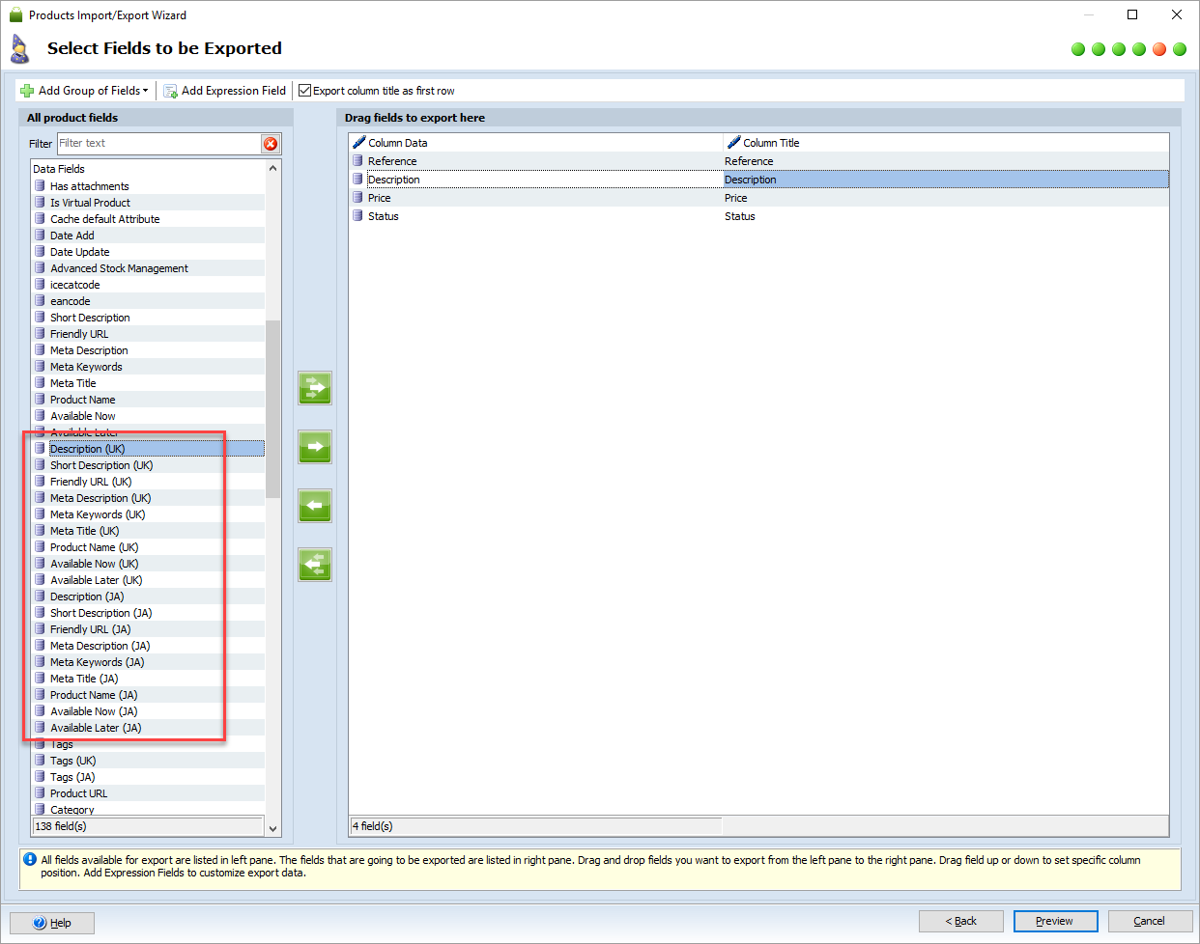The height and width of the screenshot is (944, 1200).
Task: Click the Add Expression Field button
Action: click(x=224, y=91)
